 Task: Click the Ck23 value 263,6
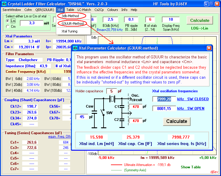pyautogui.click(x=30, y=112)
